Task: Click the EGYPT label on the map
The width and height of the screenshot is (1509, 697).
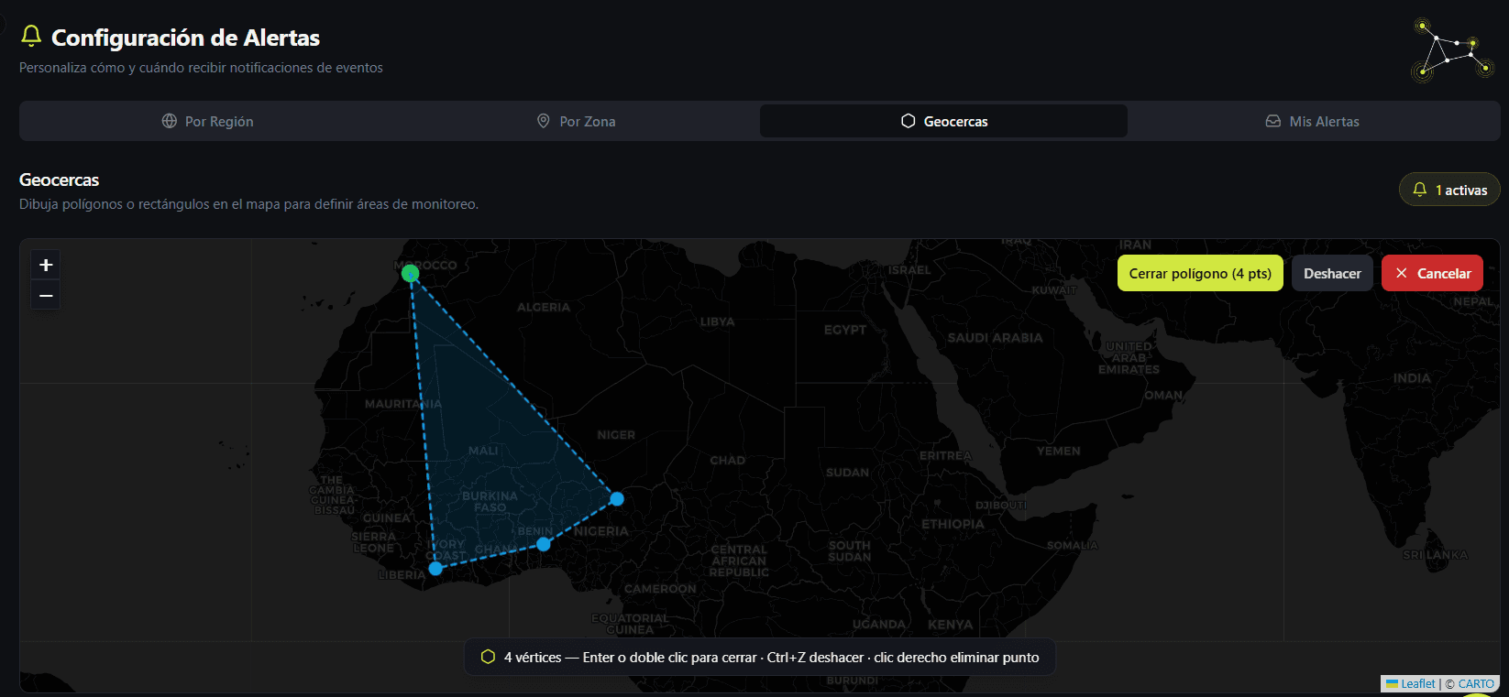Action: pos(845,330)
